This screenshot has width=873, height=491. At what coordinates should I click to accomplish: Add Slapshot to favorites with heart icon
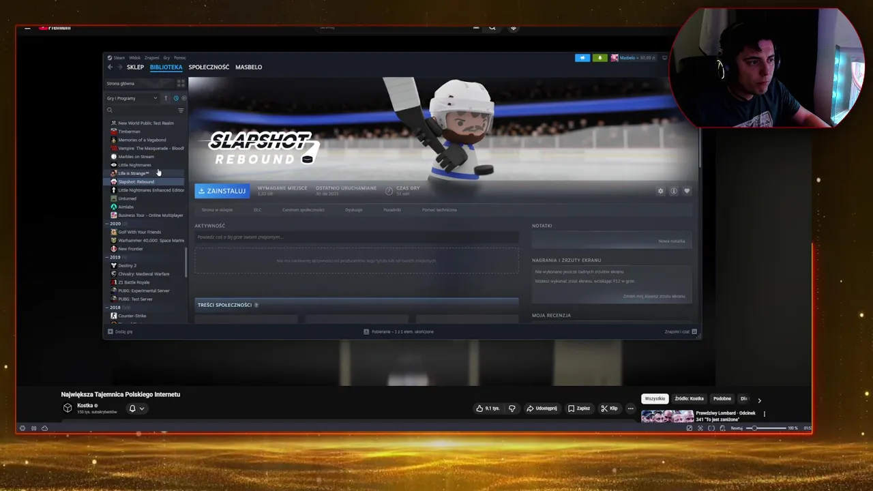687,191
